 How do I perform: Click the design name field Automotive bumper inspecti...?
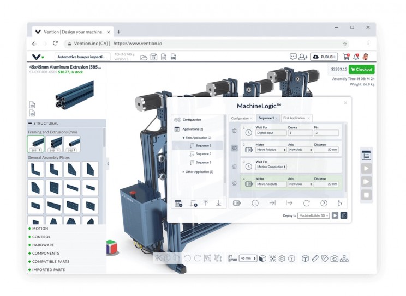coord(82,57)
